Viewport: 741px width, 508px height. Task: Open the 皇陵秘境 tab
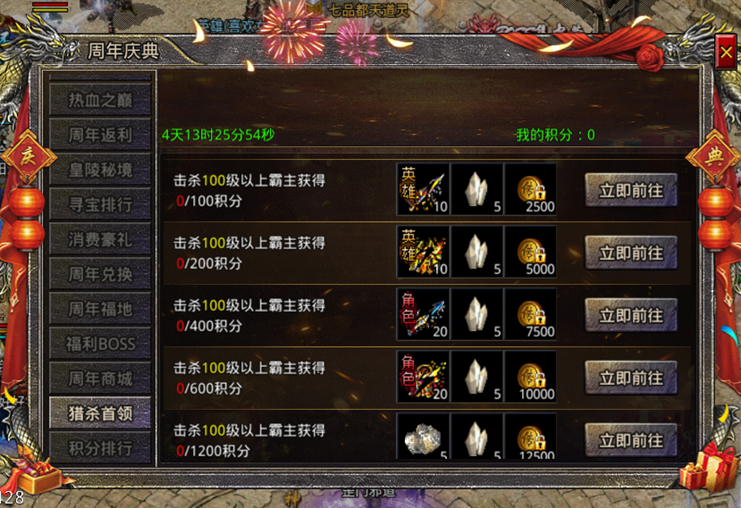point(100,170)
